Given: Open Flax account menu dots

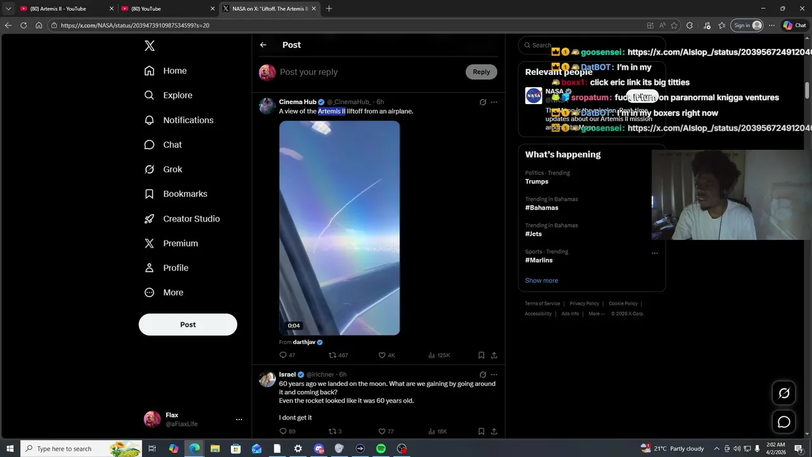Looking at the screenshot, I should pos(239,420).
